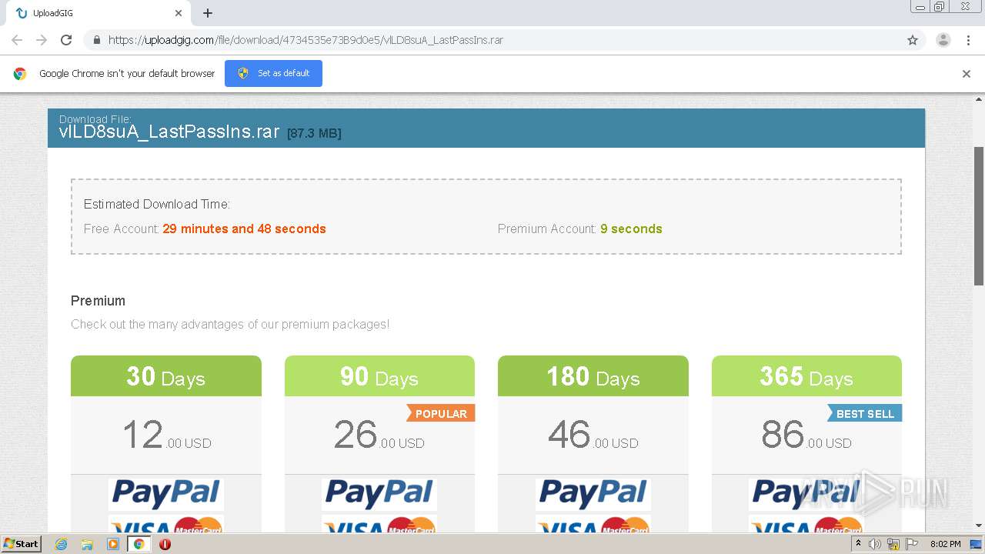985x554 pixels.
Task: Go forward using the browser forward arrow
Action: pos(42,40)
